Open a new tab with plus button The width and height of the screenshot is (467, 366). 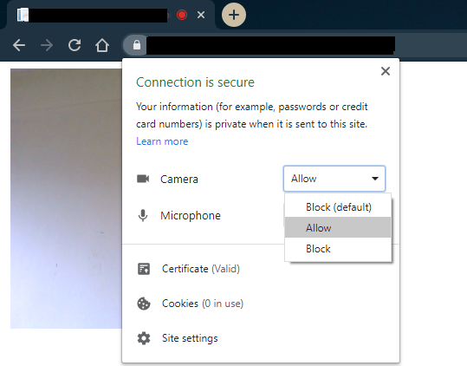pos(234,15)
